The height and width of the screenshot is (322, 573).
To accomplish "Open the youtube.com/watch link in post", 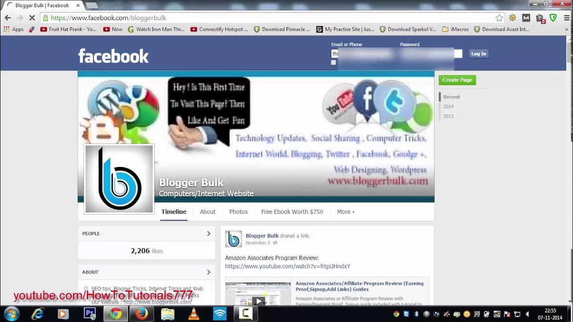I will [x=287, y=266].
